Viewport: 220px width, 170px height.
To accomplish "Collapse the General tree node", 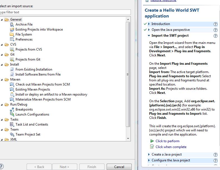I will [2, 20].
